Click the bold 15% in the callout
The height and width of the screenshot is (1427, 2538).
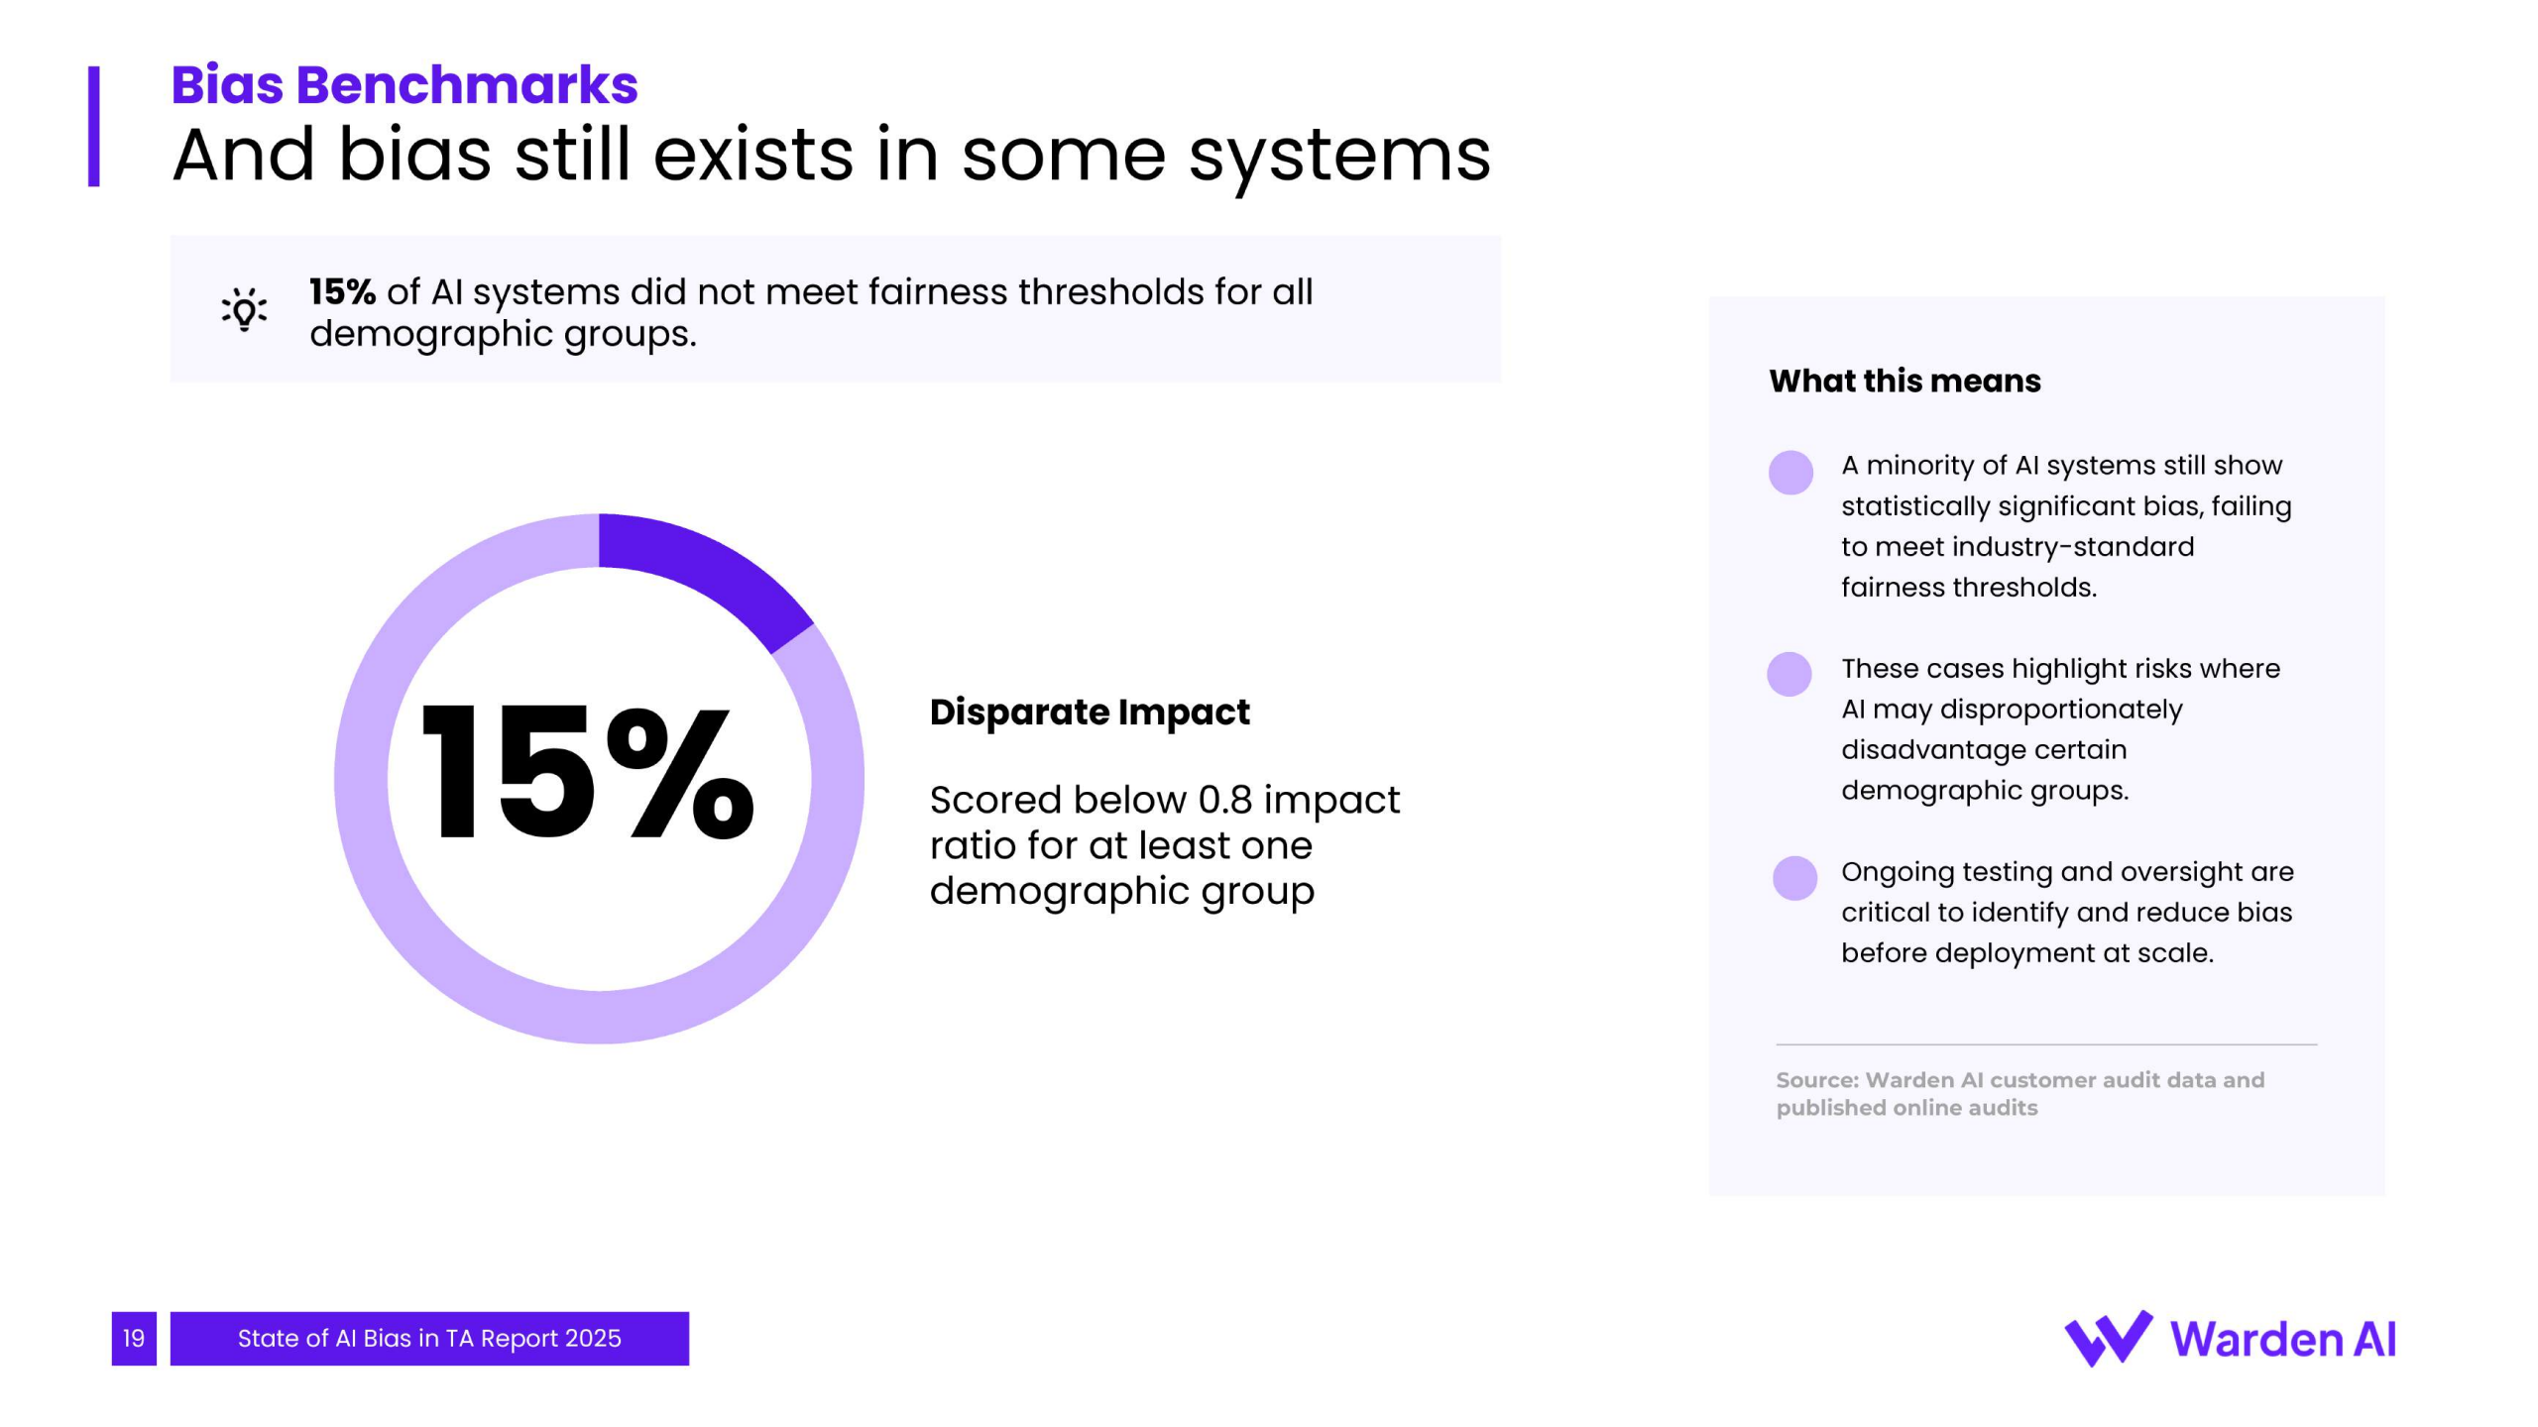click(x=342, y=291)
